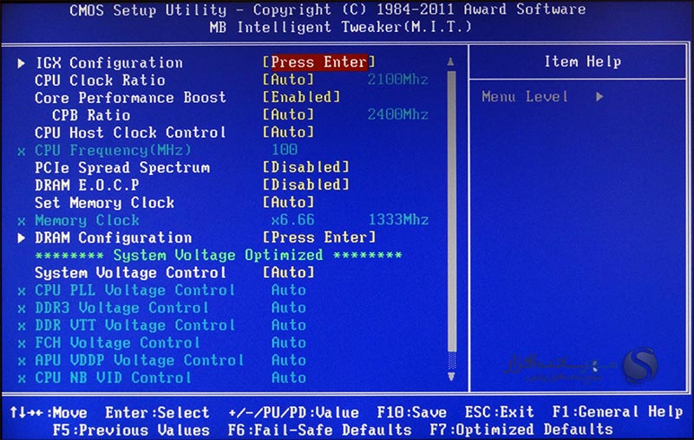Click the Item Help panel title
694x440 pixels.
(583, 61)
